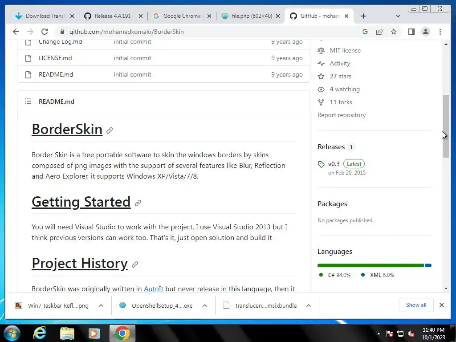
Task: Open the Change Log.md file
Action: (x=61, y=41)
